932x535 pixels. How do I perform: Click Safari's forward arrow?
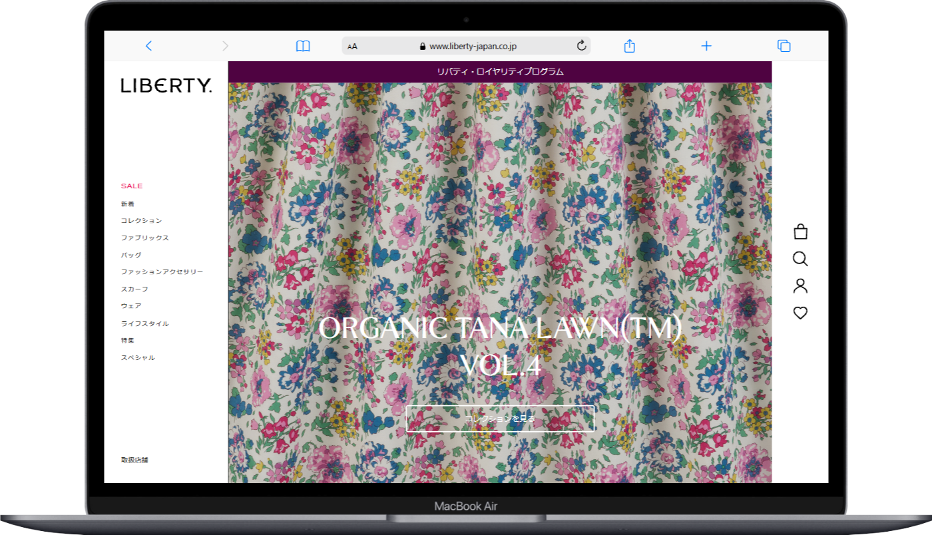[225, 46]
